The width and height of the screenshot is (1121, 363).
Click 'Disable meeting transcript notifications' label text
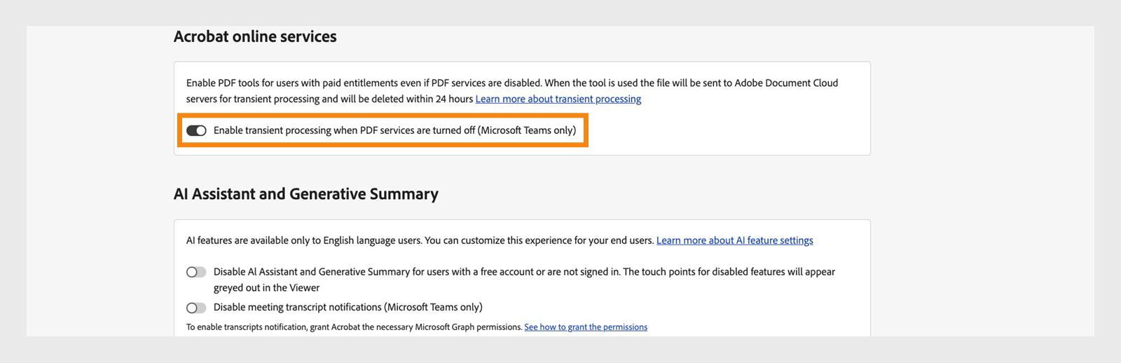tap(348, 307)
